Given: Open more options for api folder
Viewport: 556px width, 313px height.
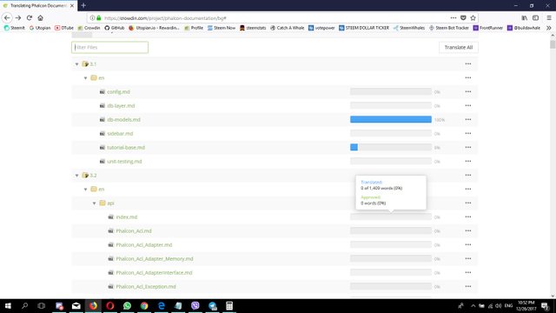Looking at the screenshot, I should tap(468, 203).
